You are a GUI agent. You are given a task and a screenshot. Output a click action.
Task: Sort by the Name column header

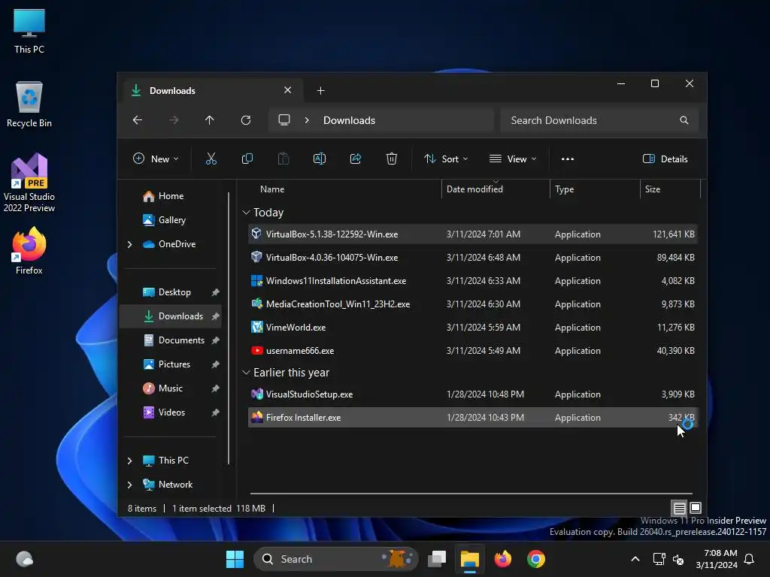pyautogui.click(x=344, y=189)
